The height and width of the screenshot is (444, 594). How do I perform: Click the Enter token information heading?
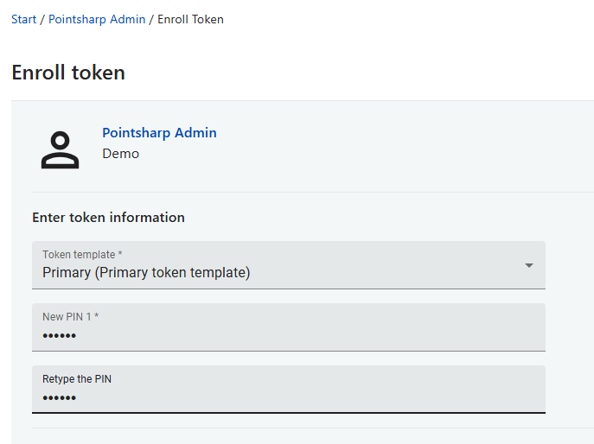point(108,218)
